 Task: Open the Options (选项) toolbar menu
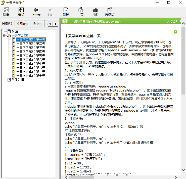[x=110, y=12]
